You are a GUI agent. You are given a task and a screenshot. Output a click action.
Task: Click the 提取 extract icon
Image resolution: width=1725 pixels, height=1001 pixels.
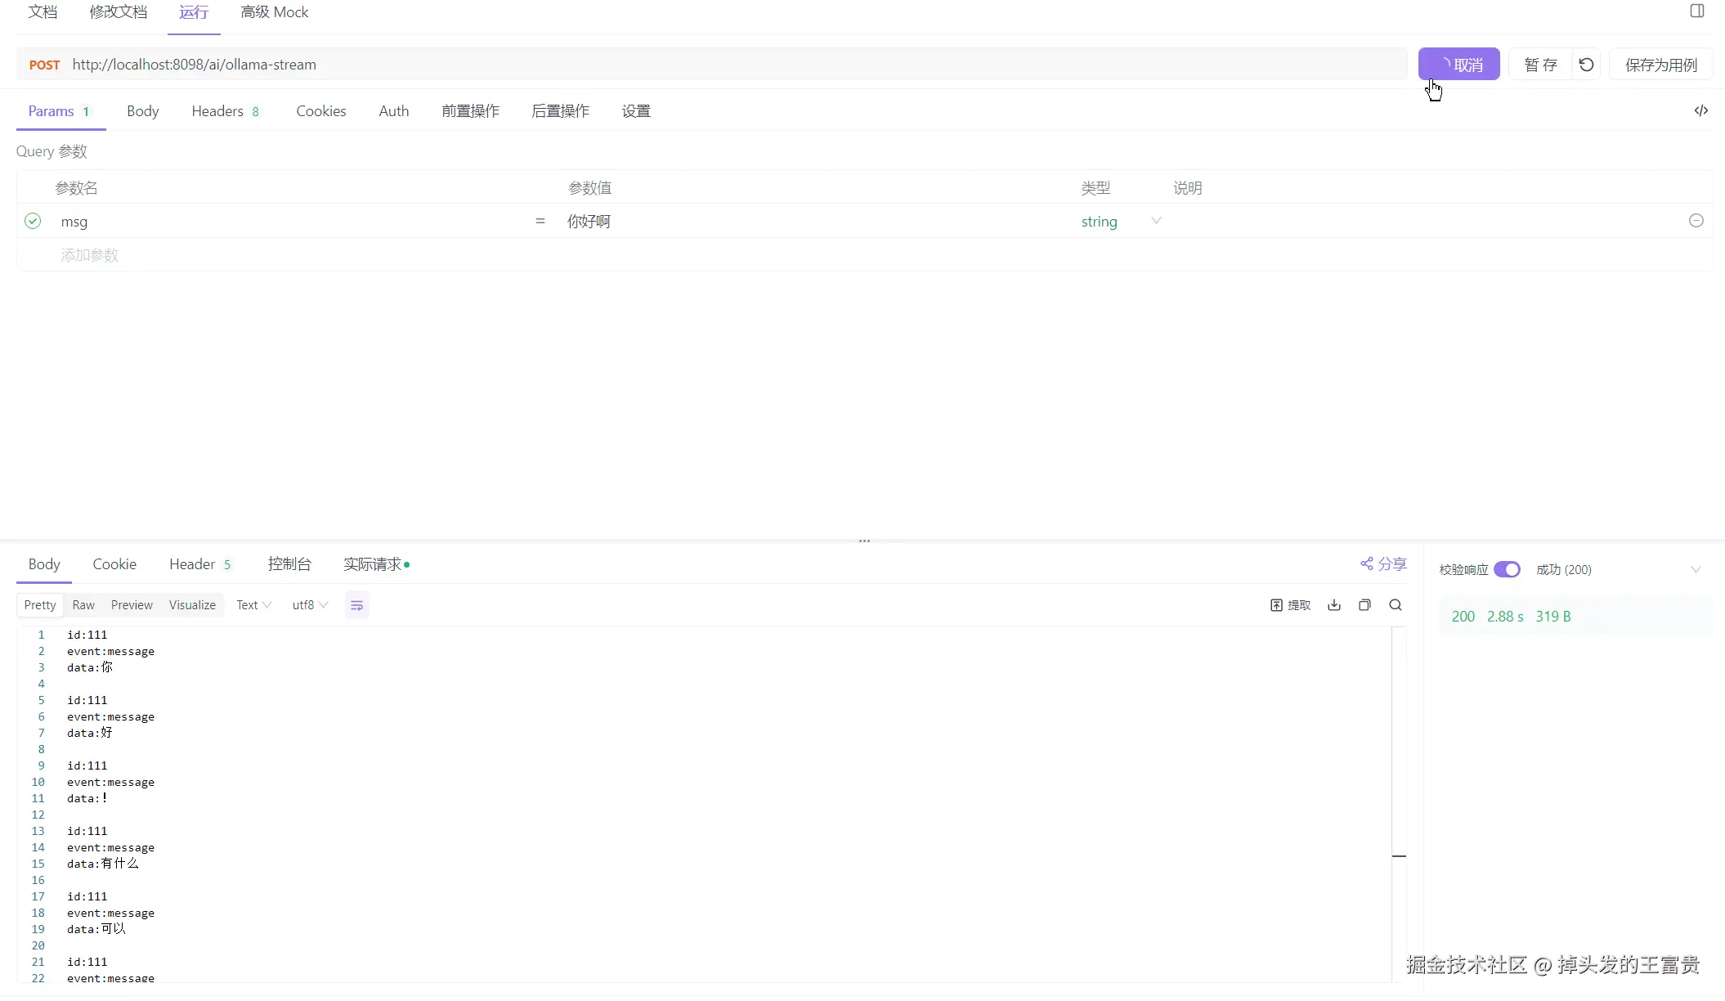(1290, 605)
